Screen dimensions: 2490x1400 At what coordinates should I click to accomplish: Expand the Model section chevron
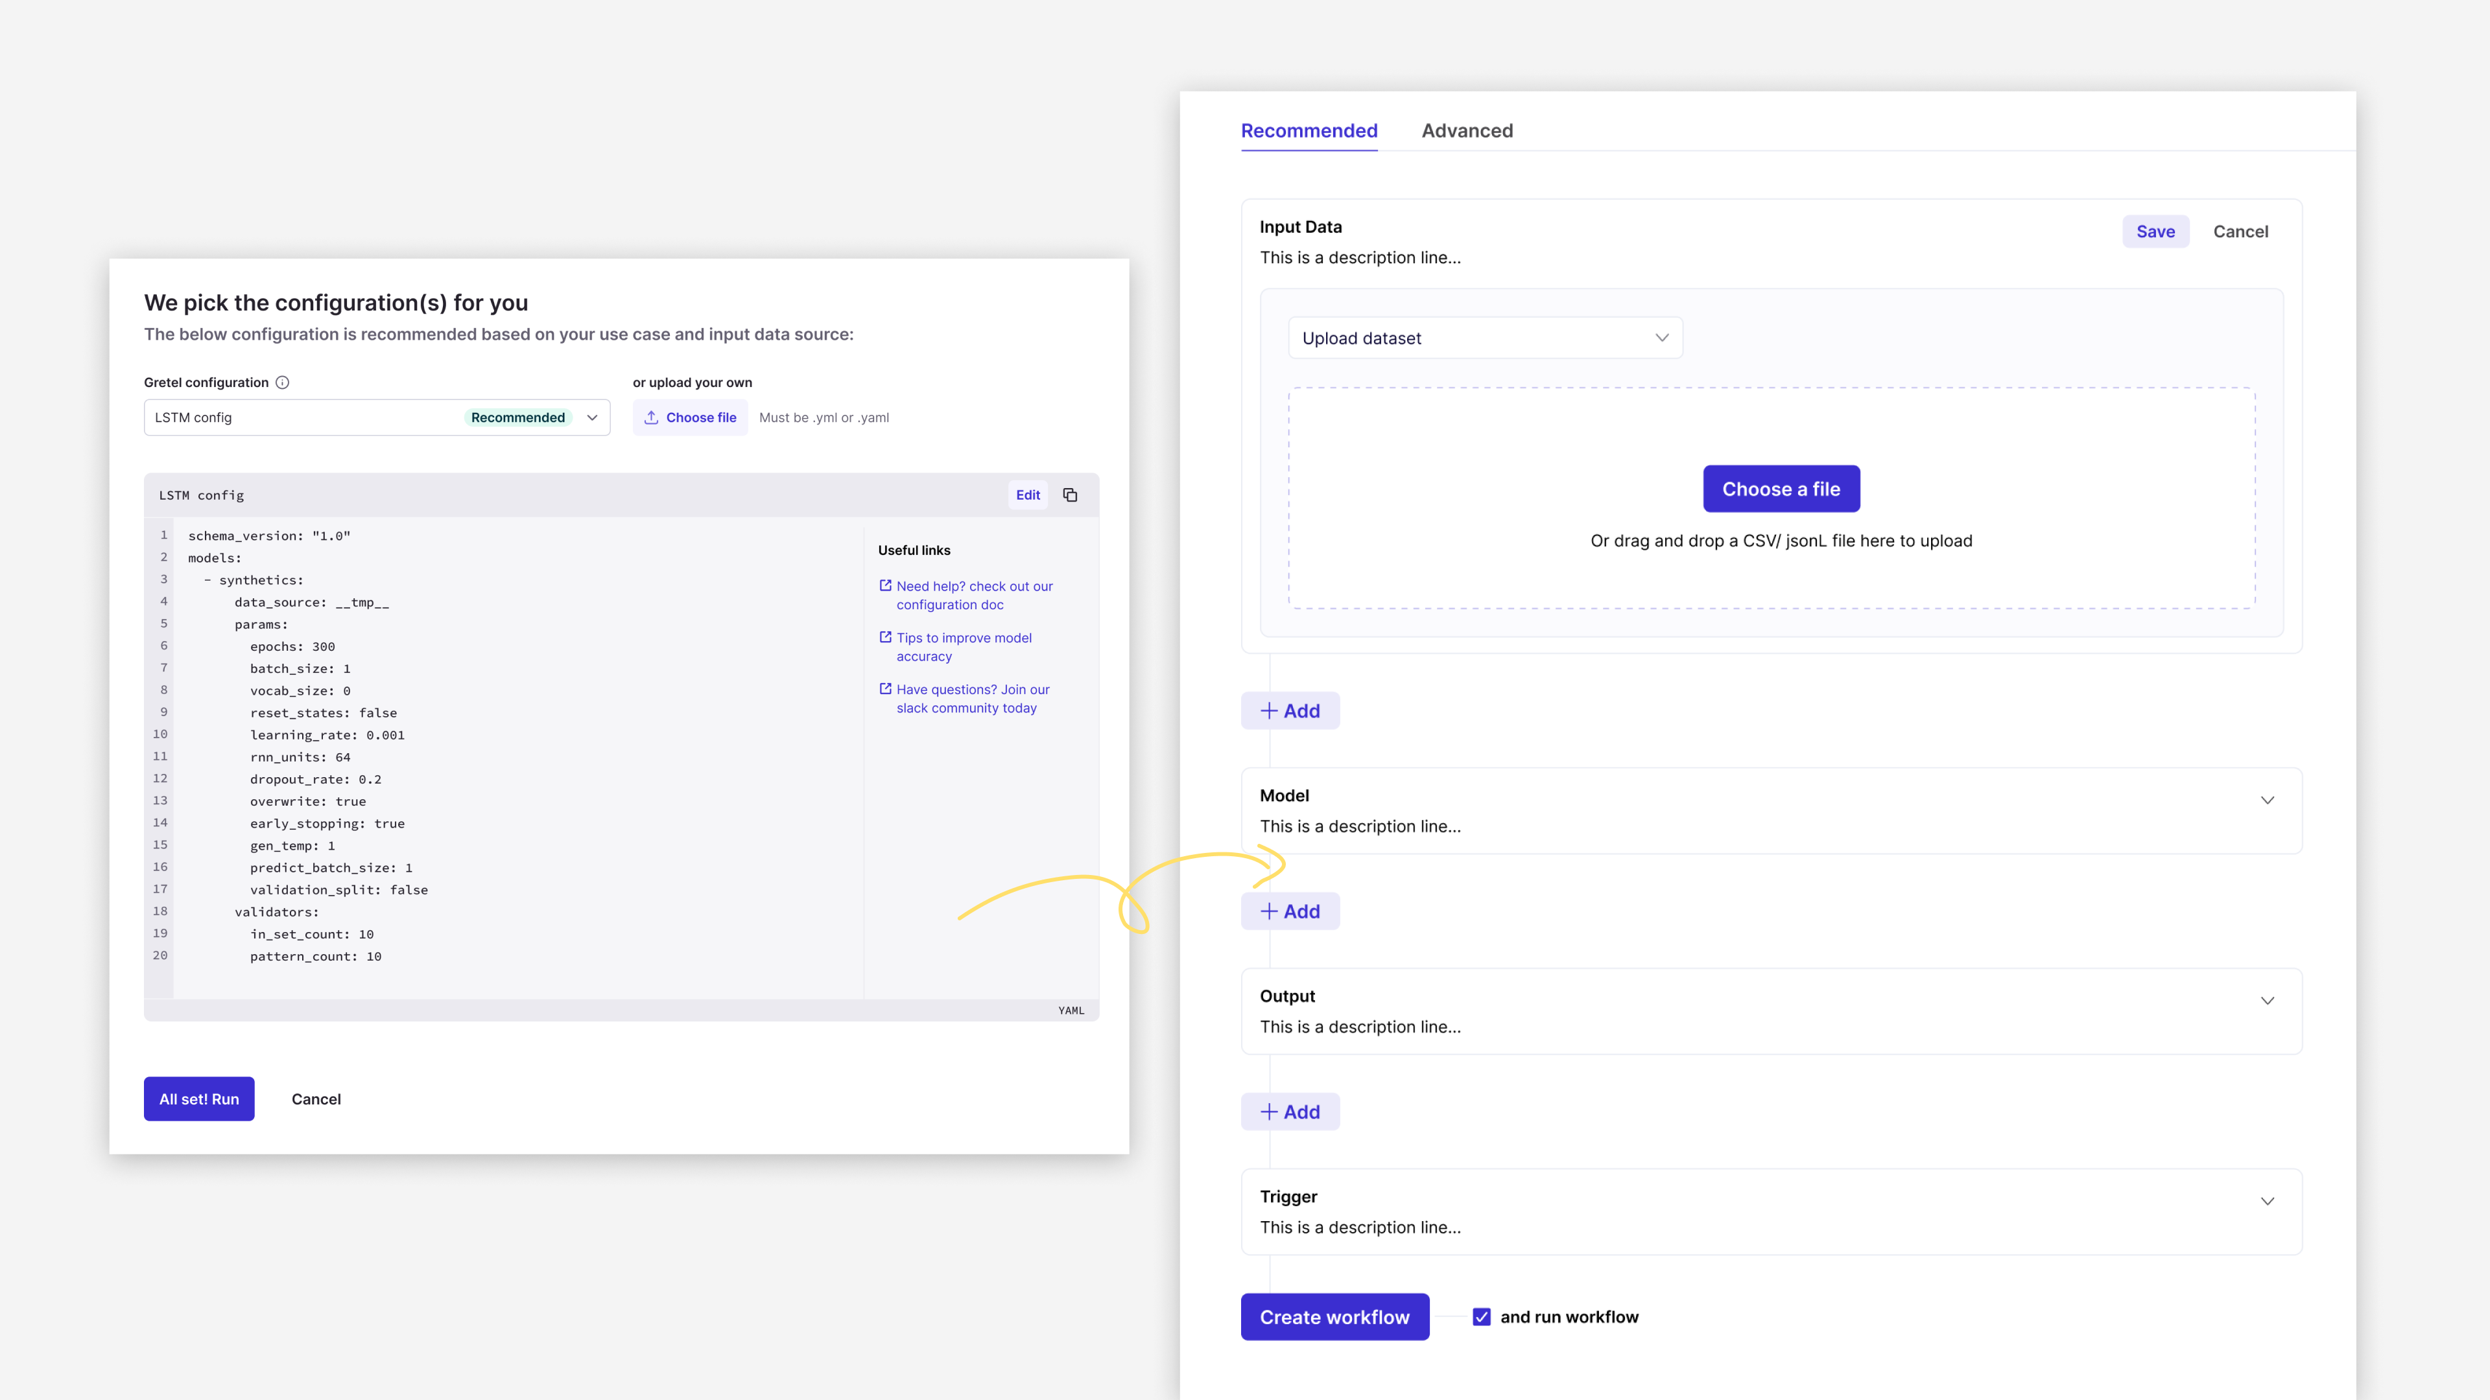coord(2267,800)
